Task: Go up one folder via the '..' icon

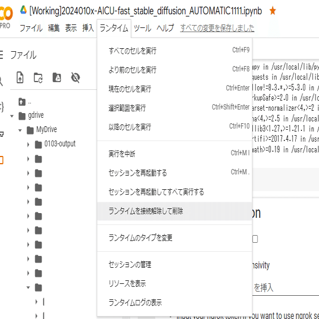Action: pyautogui.click(x=22, y=102)
